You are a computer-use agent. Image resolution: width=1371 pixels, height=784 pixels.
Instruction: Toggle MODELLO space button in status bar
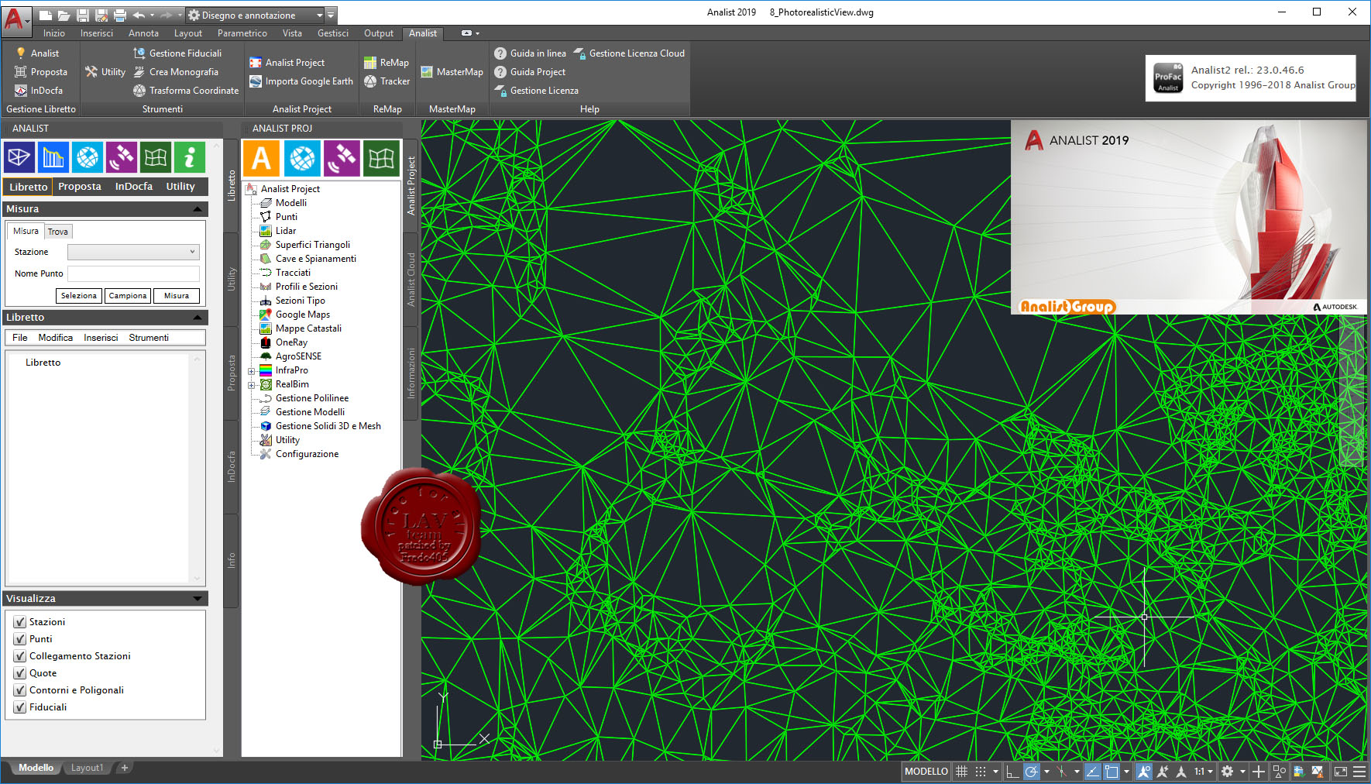click(x=926, y=772)
